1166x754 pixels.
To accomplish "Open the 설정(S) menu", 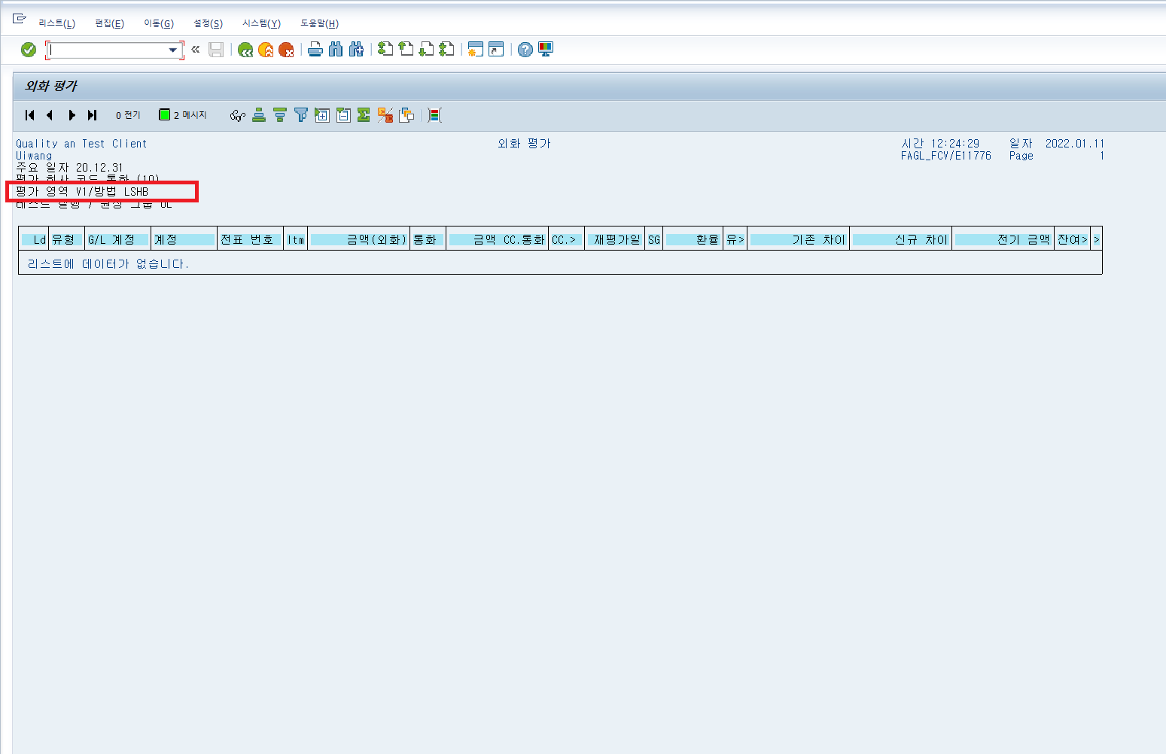I will click(x=209, y=23).
